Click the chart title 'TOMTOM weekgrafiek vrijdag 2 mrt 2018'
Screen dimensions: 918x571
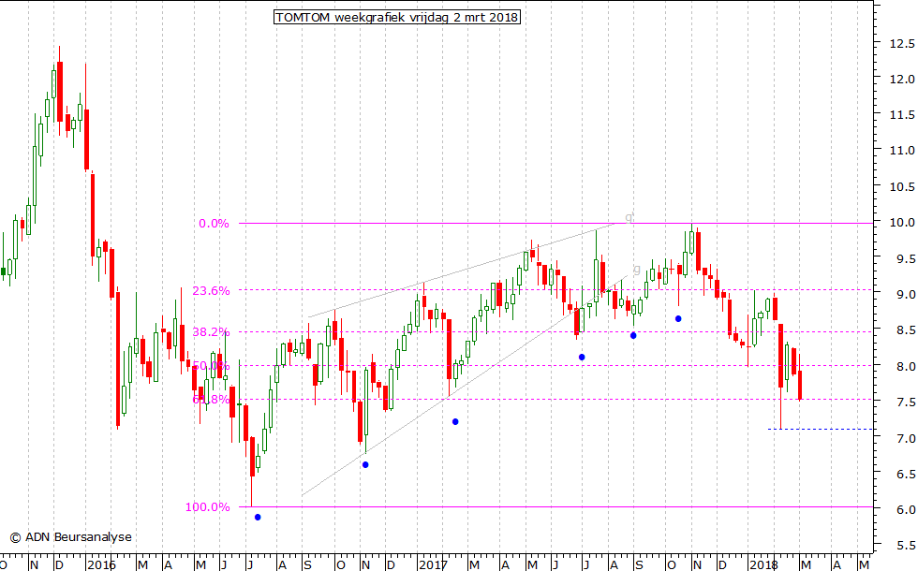point(397,17)
